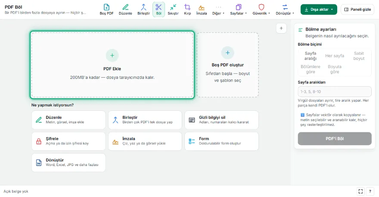
Task: Open the Düzenle pencil tool
Action: tap(125, 9)
